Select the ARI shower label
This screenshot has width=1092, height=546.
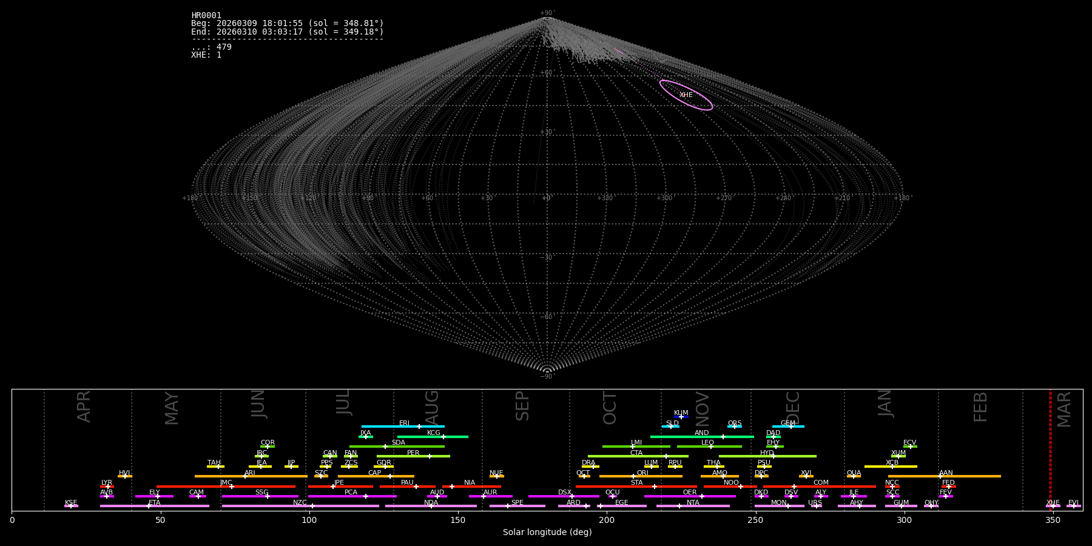tap(250, 473)
